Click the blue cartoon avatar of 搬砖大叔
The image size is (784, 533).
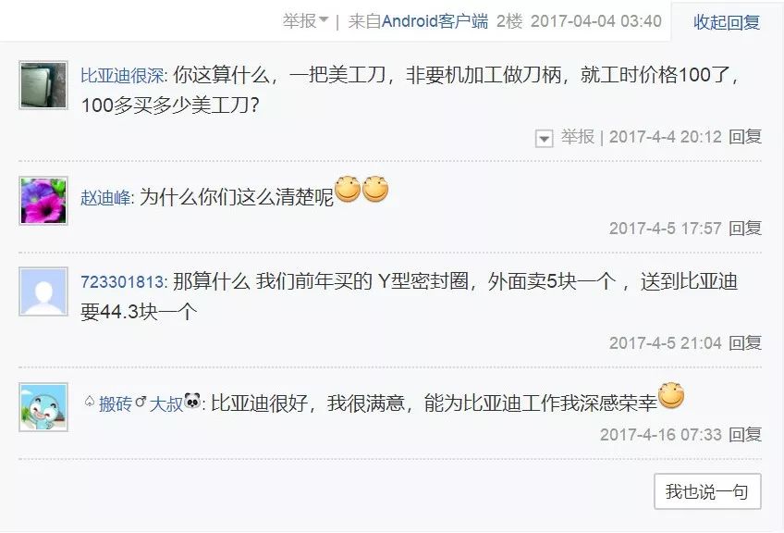(43, 407)
